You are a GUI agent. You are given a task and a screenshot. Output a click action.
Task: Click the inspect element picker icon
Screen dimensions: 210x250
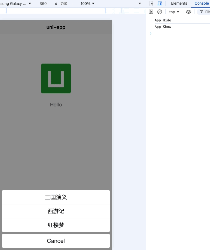click(151, 3)
